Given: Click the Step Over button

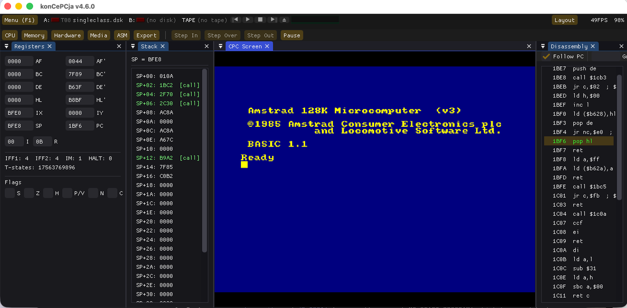Looking at the screenshot, I should [222, 35].
